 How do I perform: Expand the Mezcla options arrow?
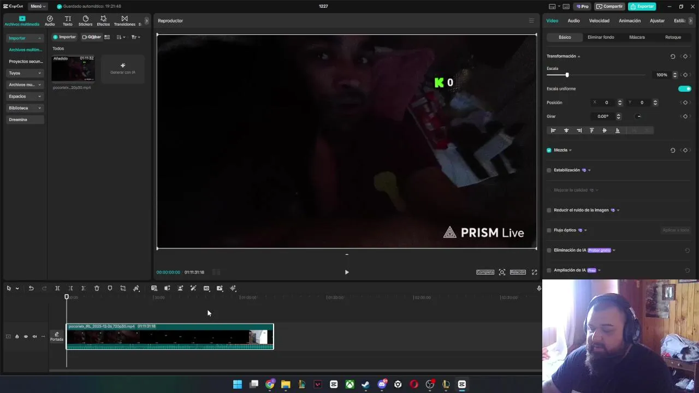pyautogui.click(x=570, y=150)
